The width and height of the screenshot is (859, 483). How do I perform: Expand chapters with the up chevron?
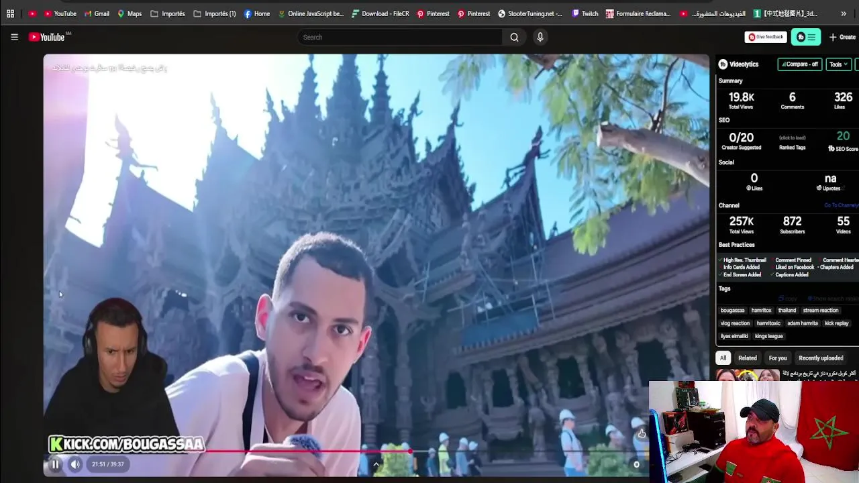tap(376, 464)
